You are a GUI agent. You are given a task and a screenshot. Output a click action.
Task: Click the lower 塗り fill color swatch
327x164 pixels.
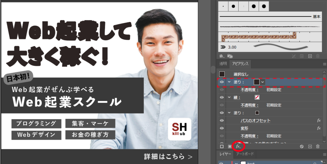(257, 113)
